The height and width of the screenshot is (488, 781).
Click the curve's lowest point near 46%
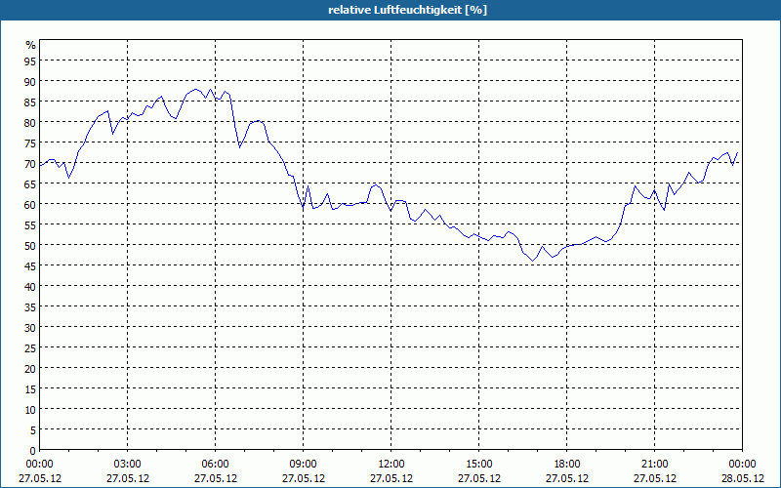(532, 261)
